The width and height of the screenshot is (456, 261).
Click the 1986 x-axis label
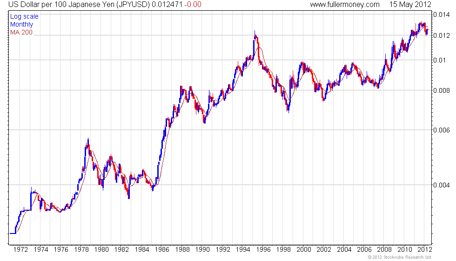pos(162,250)
